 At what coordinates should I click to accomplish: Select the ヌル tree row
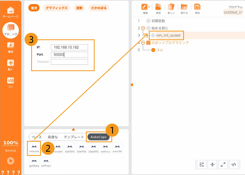point(160,50)
